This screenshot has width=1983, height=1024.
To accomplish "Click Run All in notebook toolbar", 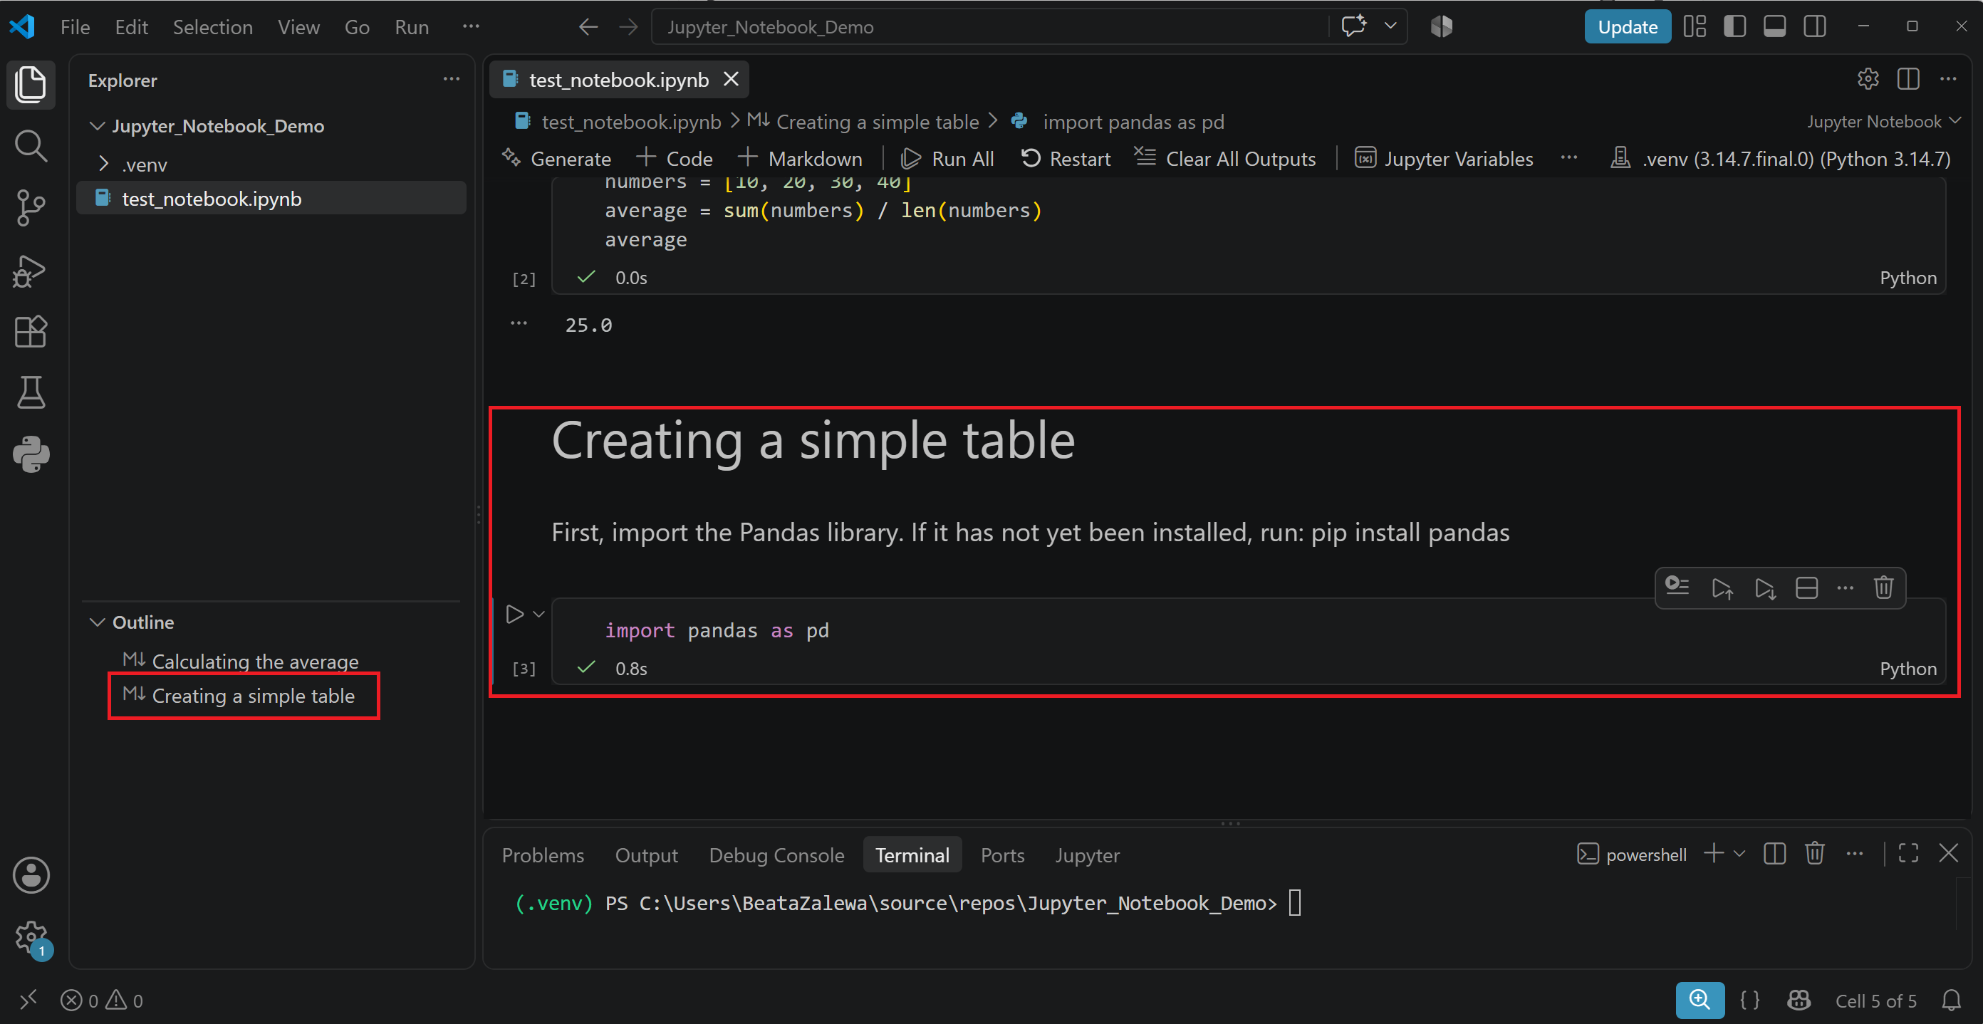I will pos(947,159).
